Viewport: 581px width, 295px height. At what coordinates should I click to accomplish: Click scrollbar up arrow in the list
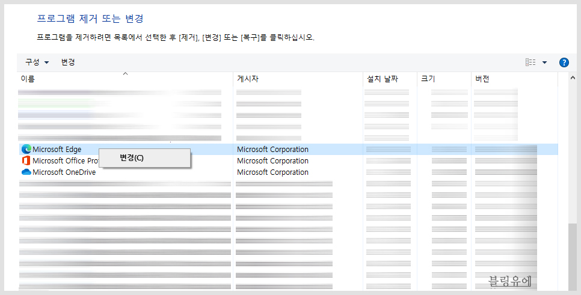coord(573,78)
